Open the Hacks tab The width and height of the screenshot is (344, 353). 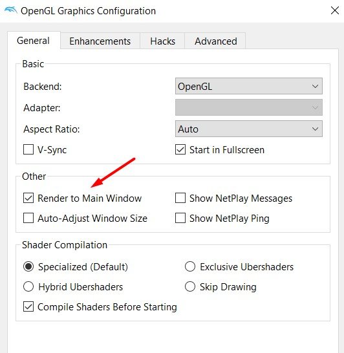tap(162, 41)
